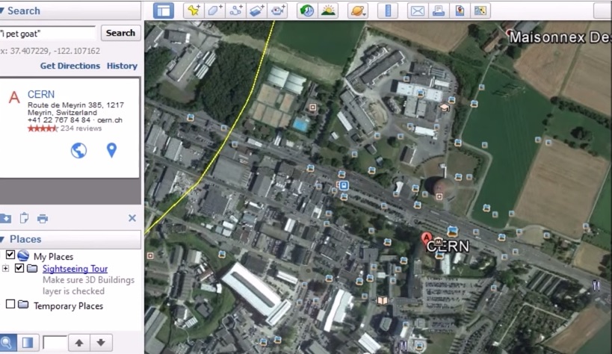This screenshot has width=612, height=354.
Task: Hide the sidebar using toolbar button
Action: pos(164,10)
